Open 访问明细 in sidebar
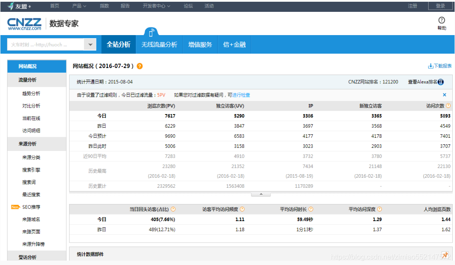The width and height of the screenshot is (455, 265). coord(31,131)
